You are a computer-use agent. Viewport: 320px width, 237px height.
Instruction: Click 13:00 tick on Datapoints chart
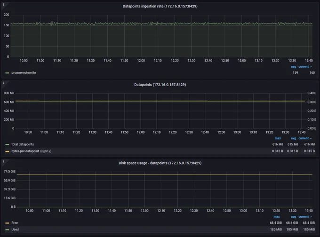pyautogui.click(x=237, y=132)
